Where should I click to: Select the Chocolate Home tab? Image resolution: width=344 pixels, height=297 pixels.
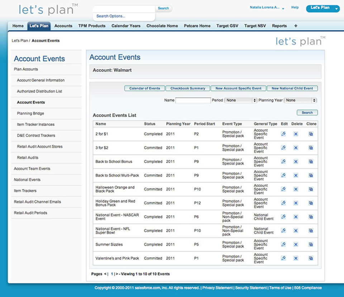162,26
